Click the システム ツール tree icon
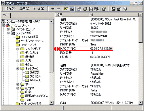The height and width of the screenshot is (111, 144). tap(8, 25)
